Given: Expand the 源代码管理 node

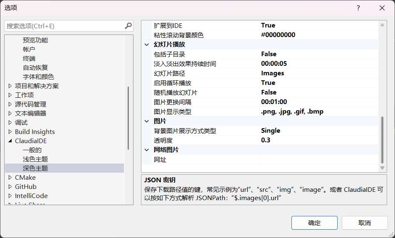Looking at the screenshot, I should point(10,104).
